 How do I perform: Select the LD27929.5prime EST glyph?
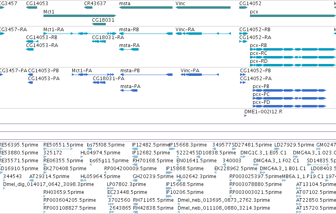pos(277,149)
